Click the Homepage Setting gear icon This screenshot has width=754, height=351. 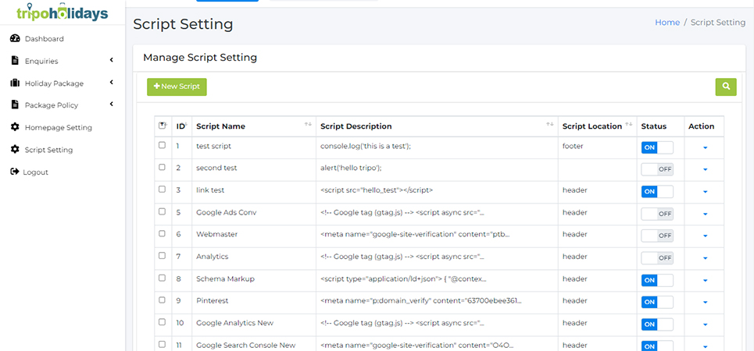pyautogui.click(x=15, y=127)
